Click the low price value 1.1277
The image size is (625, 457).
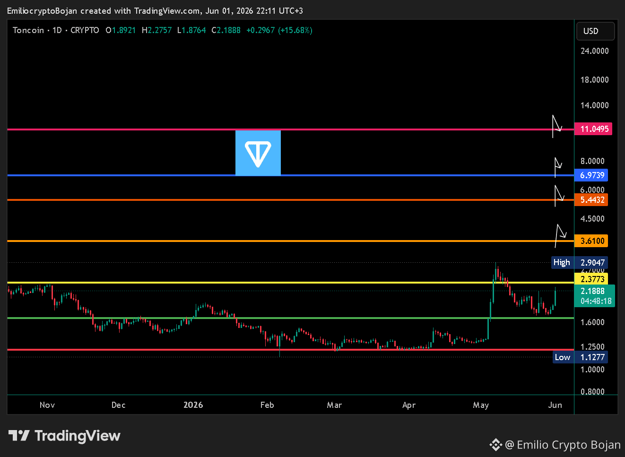click(591, 357)
